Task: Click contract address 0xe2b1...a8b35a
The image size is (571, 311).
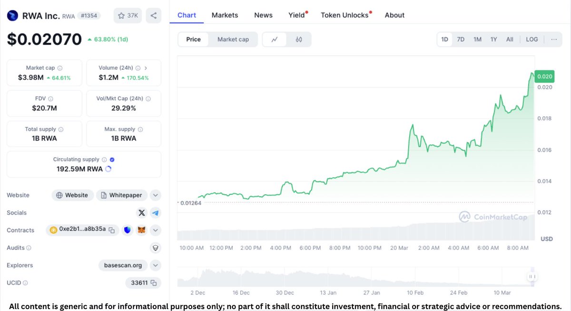Action: [82, 230]
